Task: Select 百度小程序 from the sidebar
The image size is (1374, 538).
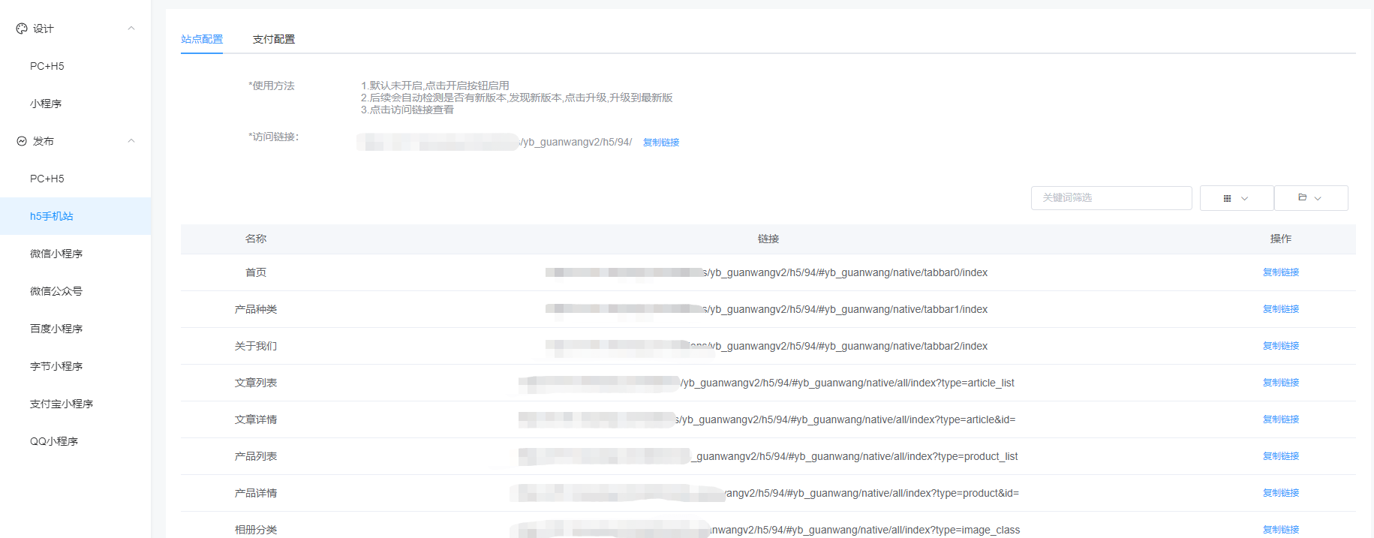Action: 56,329
